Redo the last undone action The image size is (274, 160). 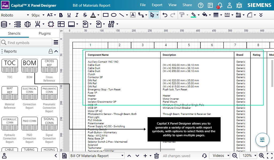point(173,15)
